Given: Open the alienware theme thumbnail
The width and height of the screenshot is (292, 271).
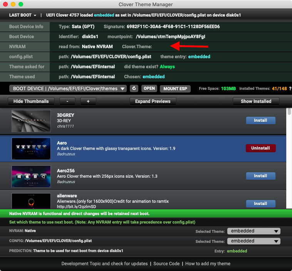Looking at the screenshot, I should tap(31, 201).
